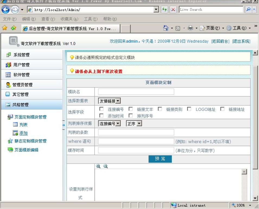
Task: Click the 管理员管理 person icon
Action: tap(8, 85)
